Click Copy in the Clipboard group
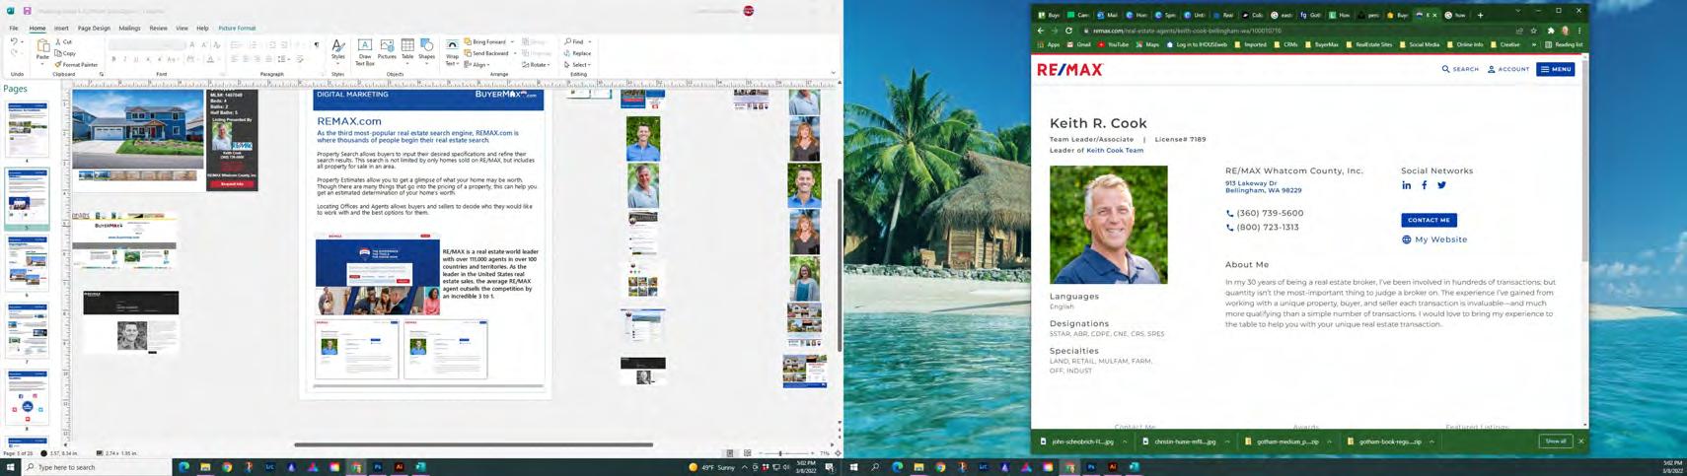 point(65,53)
